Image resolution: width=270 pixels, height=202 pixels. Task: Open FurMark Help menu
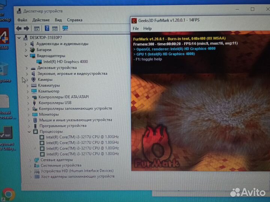coord(147,28)
